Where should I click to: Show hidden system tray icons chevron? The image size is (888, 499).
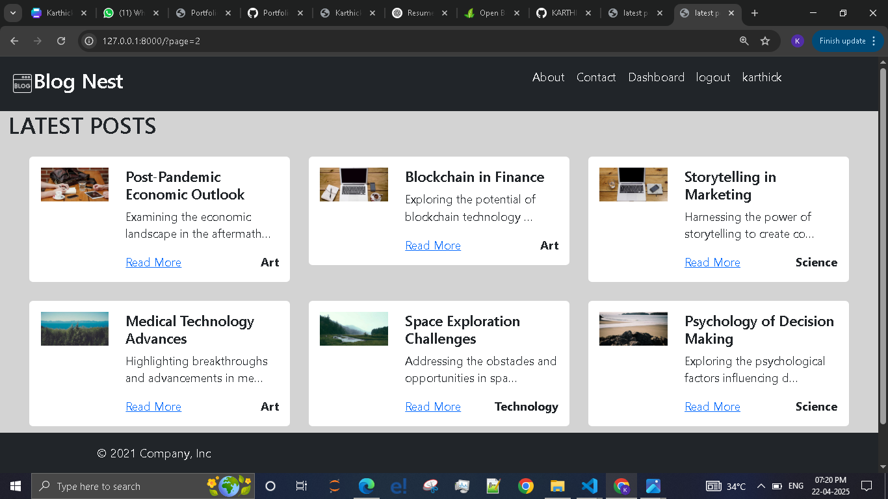tap(761, 486)
